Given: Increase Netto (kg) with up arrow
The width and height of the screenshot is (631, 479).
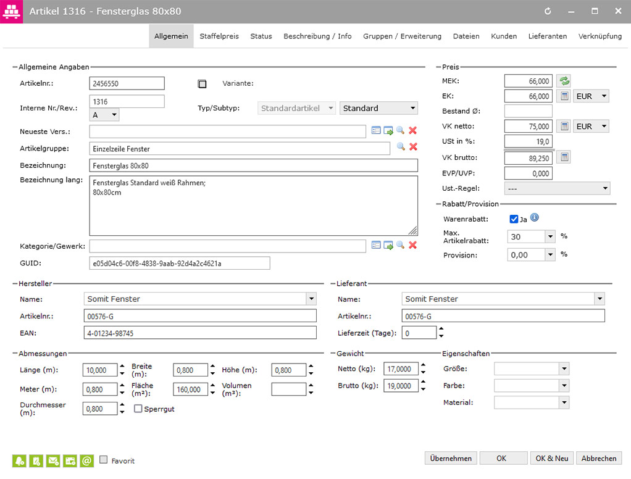Looking at the screenshot, I should coord(423,365).
